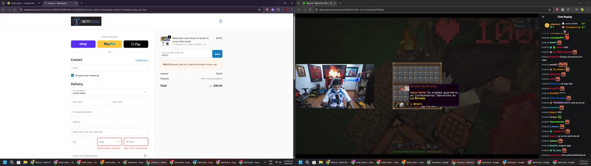Click the Last name field
Screen dimensions: 591x166
coord(129,102)
